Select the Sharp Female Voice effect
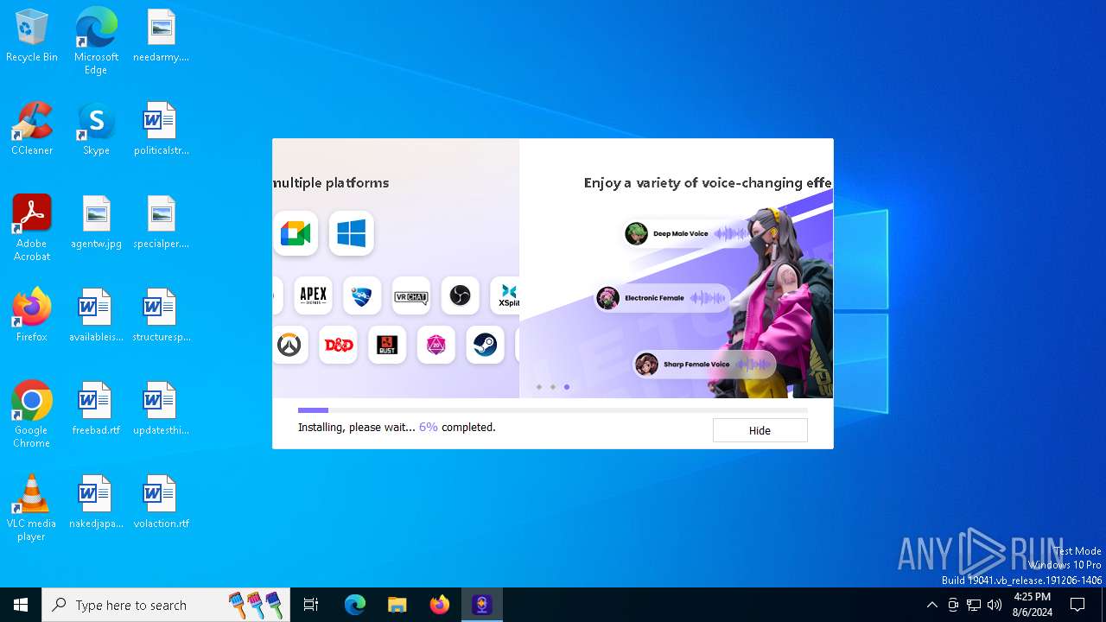1106x622 pixels. [702, 365]
